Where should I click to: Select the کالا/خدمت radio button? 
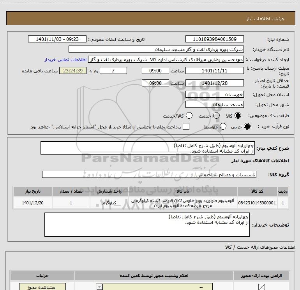[x=189, y=116]
